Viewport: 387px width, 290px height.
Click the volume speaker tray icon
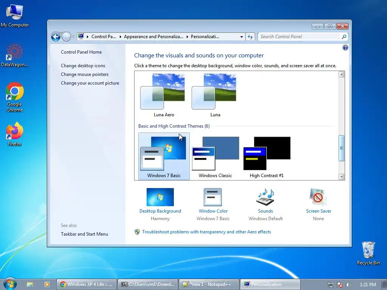[348, 285]
